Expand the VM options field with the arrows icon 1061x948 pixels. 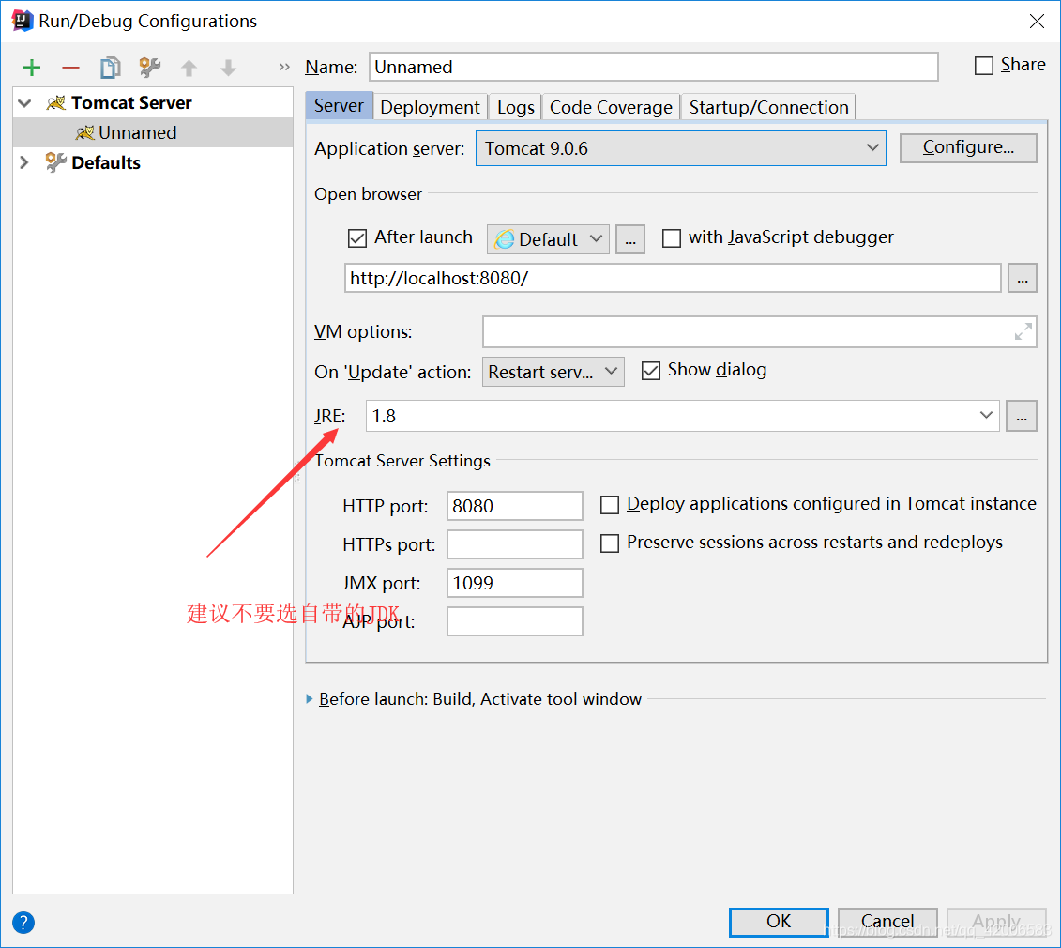click(1023, 332)
